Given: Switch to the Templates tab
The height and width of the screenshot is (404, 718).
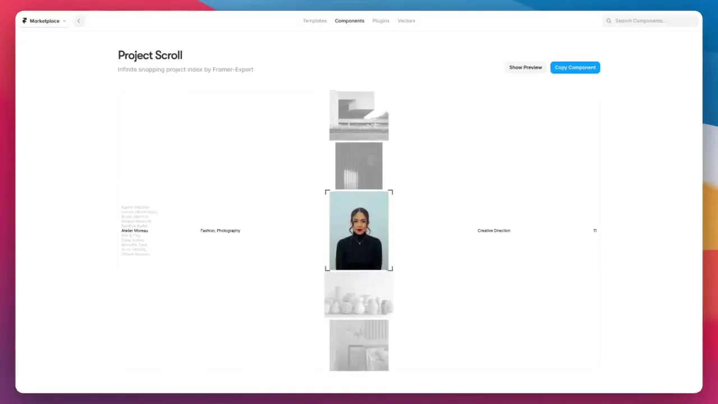Looking at the screenshot, I should point(315,21).
